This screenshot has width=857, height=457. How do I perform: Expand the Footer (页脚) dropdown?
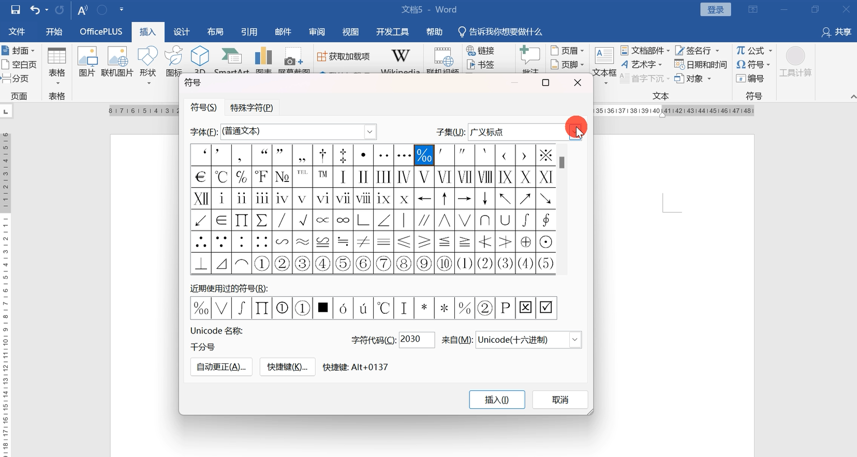tap(582, 65)
